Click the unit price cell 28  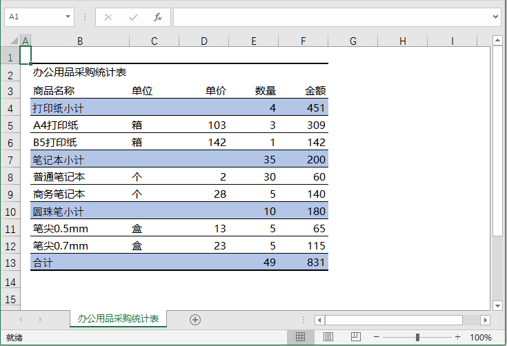point(204,194)
